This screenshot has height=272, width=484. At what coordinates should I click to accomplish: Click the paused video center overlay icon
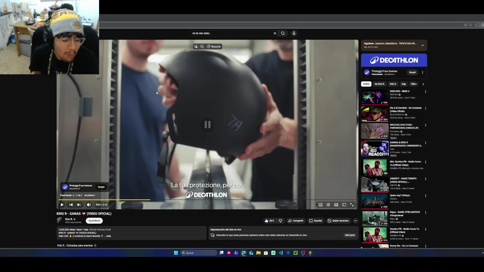[208, 125]
